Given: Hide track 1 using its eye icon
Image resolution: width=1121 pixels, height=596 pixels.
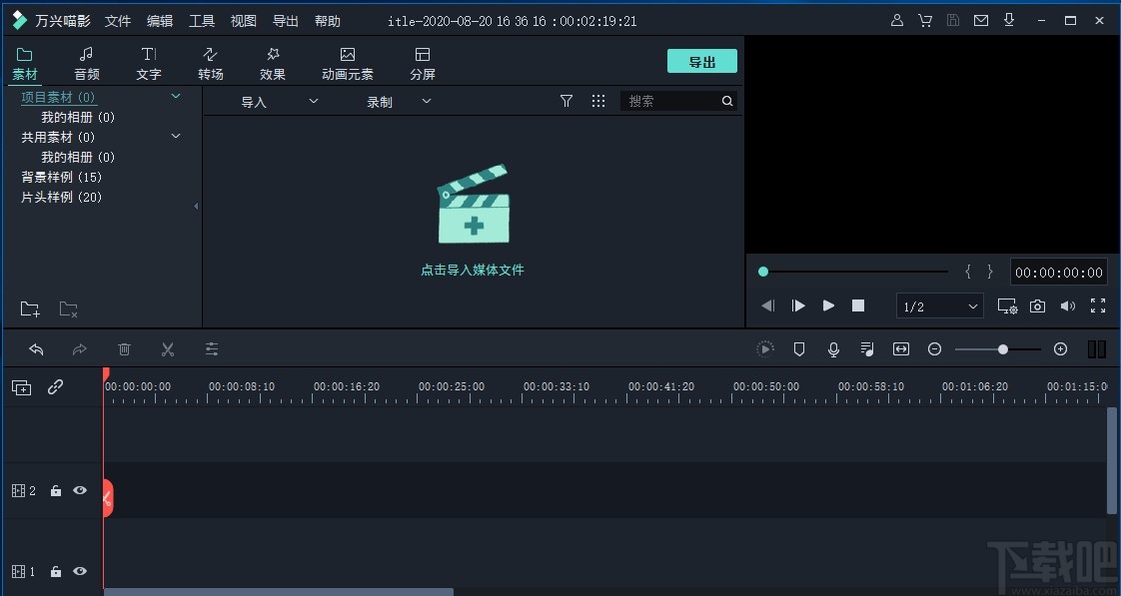Looking at the screenshot, I should [x=79, y=571].
